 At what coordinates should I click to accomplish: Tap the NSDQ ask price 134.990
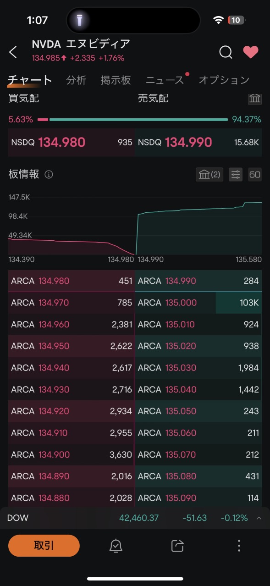[x=188, y=142]
